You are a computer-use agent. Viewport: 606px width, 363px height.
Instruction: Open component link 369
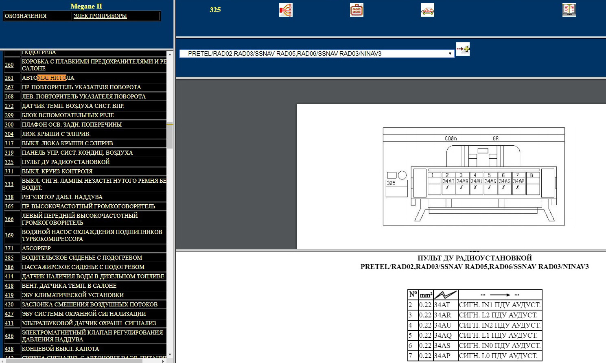tap(9, 235)
